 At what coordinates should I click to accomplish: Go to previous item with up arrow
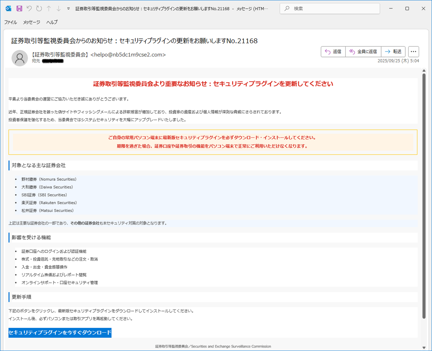49,8
